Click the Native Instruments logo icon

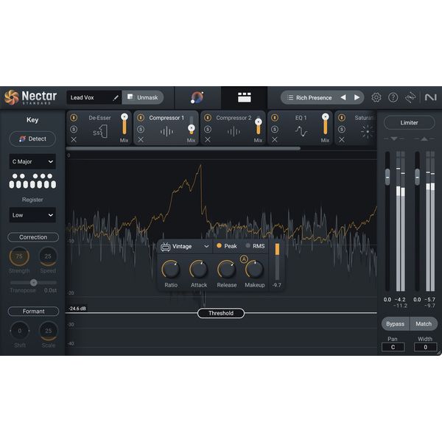tap(430, 97)
